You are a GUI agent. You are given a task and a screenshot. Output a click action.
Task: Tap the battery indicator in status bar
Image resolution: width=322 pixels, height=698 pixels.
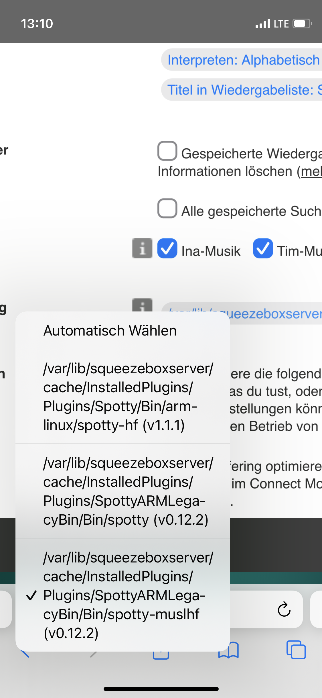(x=302, y=23)
